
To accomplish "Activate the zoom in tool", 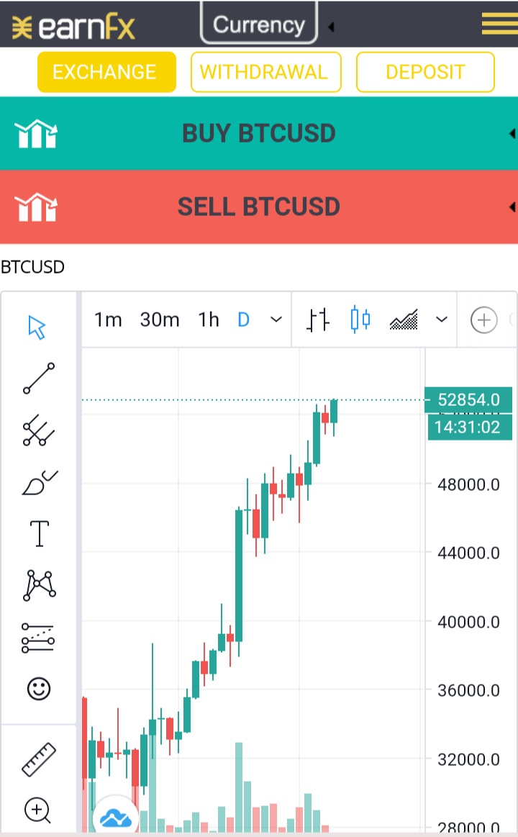I will click(37, 810).
